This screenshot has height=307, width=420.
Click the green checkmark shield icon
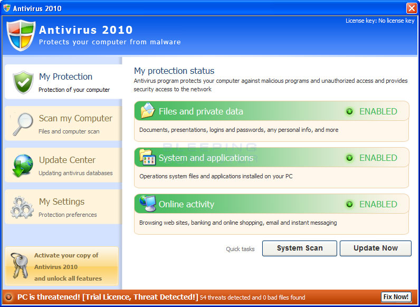23,82
